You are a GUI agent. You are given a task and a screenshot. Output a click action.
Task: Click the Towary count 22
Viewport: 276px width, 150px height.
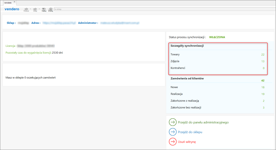[263, 54]
